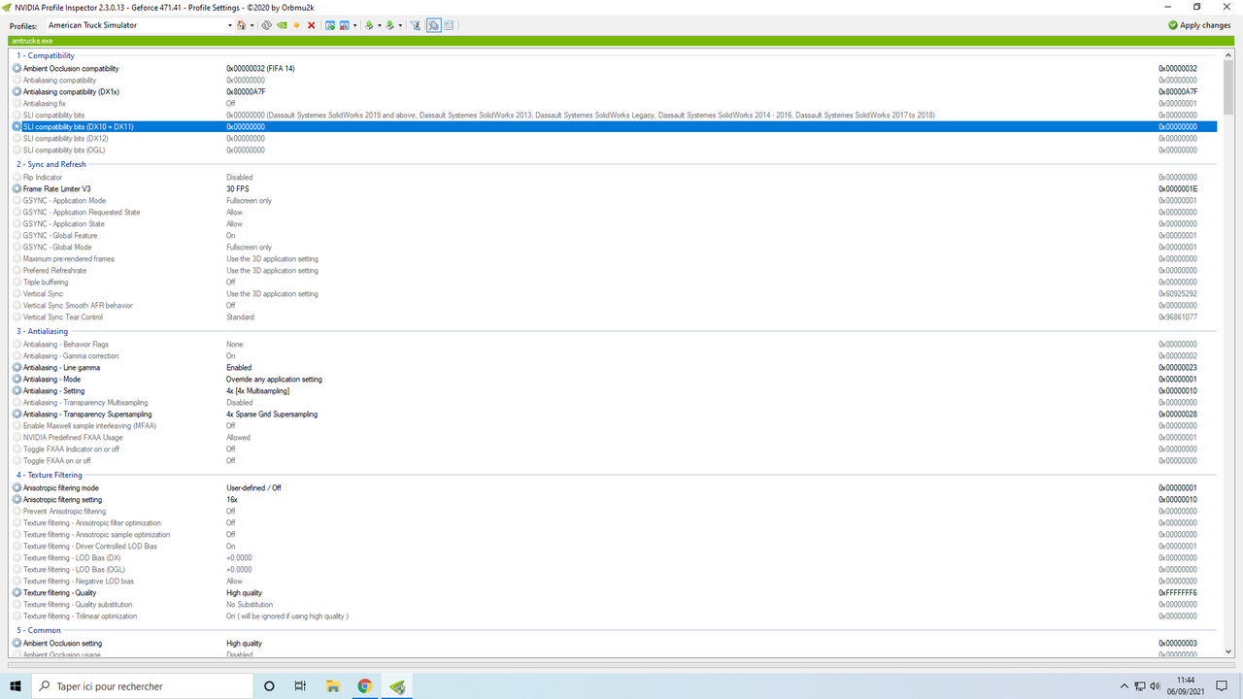
Task: Click the green NVIDIA restore-defaults icon
Action: 282,25
